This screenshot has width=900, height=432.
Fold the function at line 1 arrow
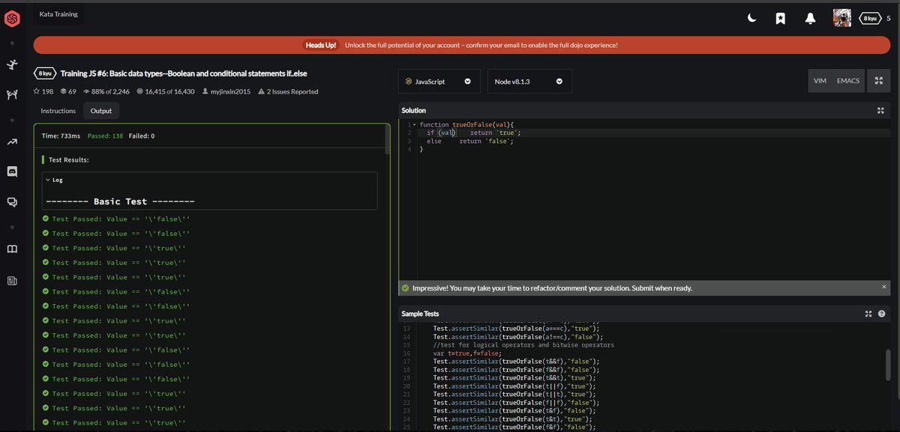pos(414,124)
